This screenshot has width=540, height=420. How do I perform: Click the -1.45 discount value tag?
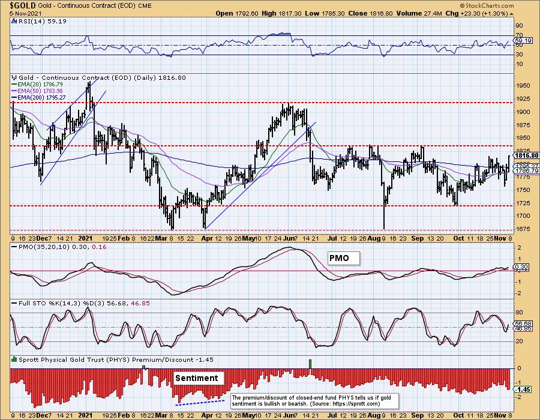click(522, 389)
